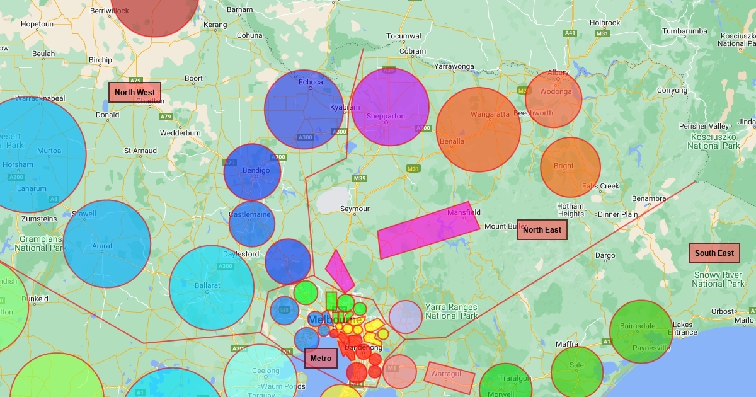The width and height of the screenshot is (756, 397).
Task: Select the green Bairnsdale circle
Action: click(x=641, y=331)
